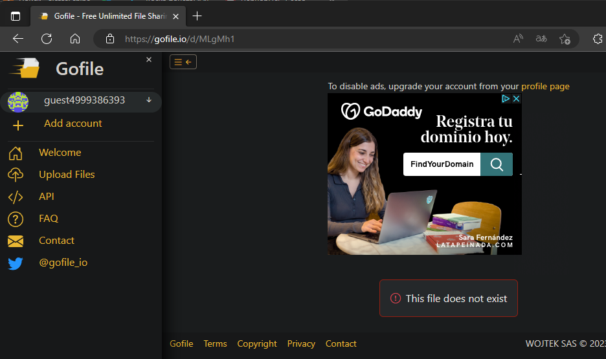Open the footer Contact link
Image resolution: width=606 pixels, height=359 pixels.
click(x=341, y=343)
